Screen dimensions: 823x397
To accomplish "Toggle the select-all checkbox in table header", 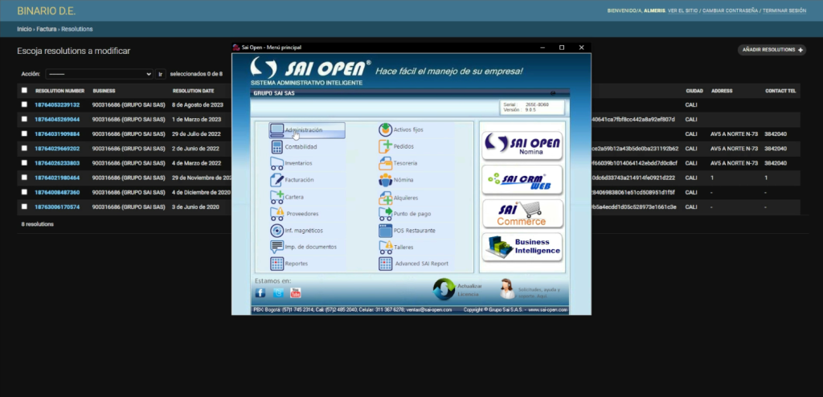I will click(x=24, y=90).
